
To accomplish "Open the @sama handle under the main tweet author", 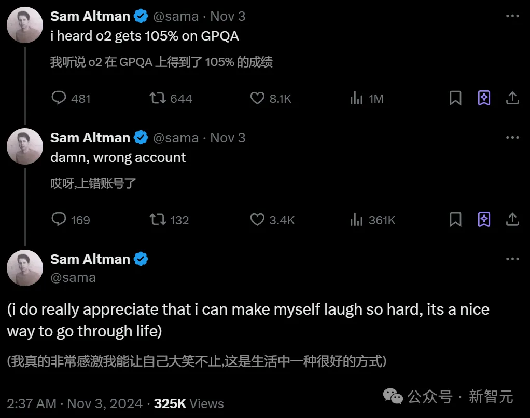I will tap(73, 277).
